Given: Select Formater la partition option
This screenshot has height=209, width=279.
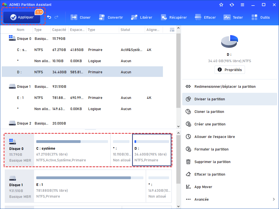Looking at the screenshot, I should (211, 149).
